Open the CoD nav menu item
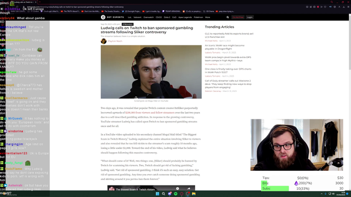This screenshot has height=197, width=351. 174,17
